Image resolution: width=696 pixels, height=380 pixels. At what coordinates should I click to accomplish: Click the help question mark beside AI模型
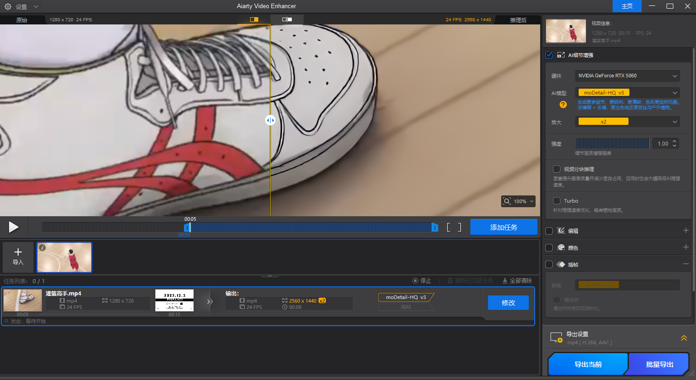pos(563,104)
